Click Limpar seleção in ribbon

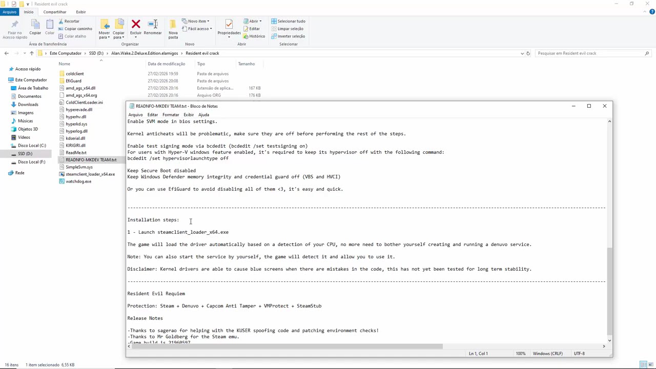288,29
